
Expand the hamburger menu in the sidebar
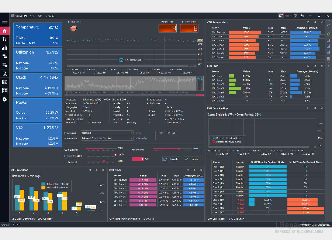point(4,23)
